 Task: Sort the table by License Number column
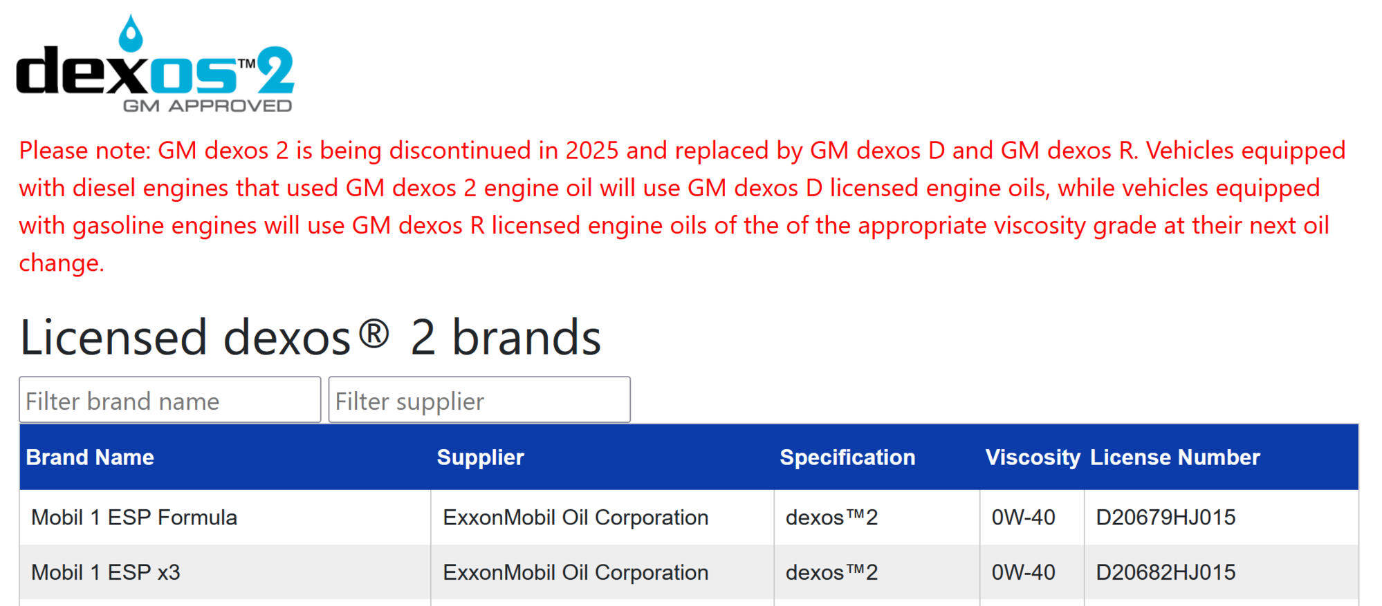(x=1174, y=457)
